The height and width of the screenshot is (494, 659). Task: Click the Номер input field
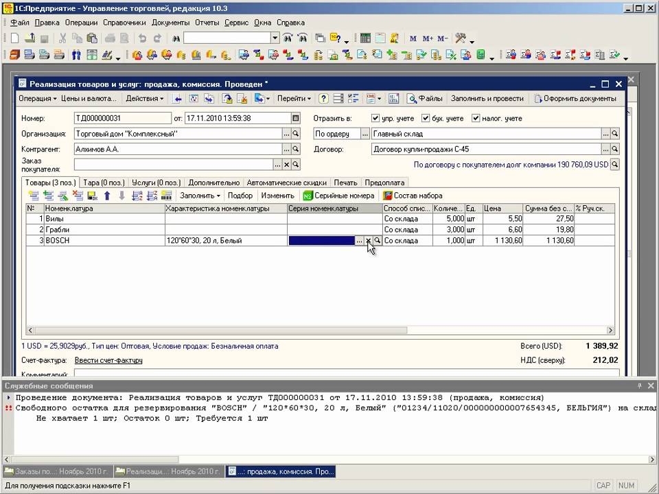[122, 118]
